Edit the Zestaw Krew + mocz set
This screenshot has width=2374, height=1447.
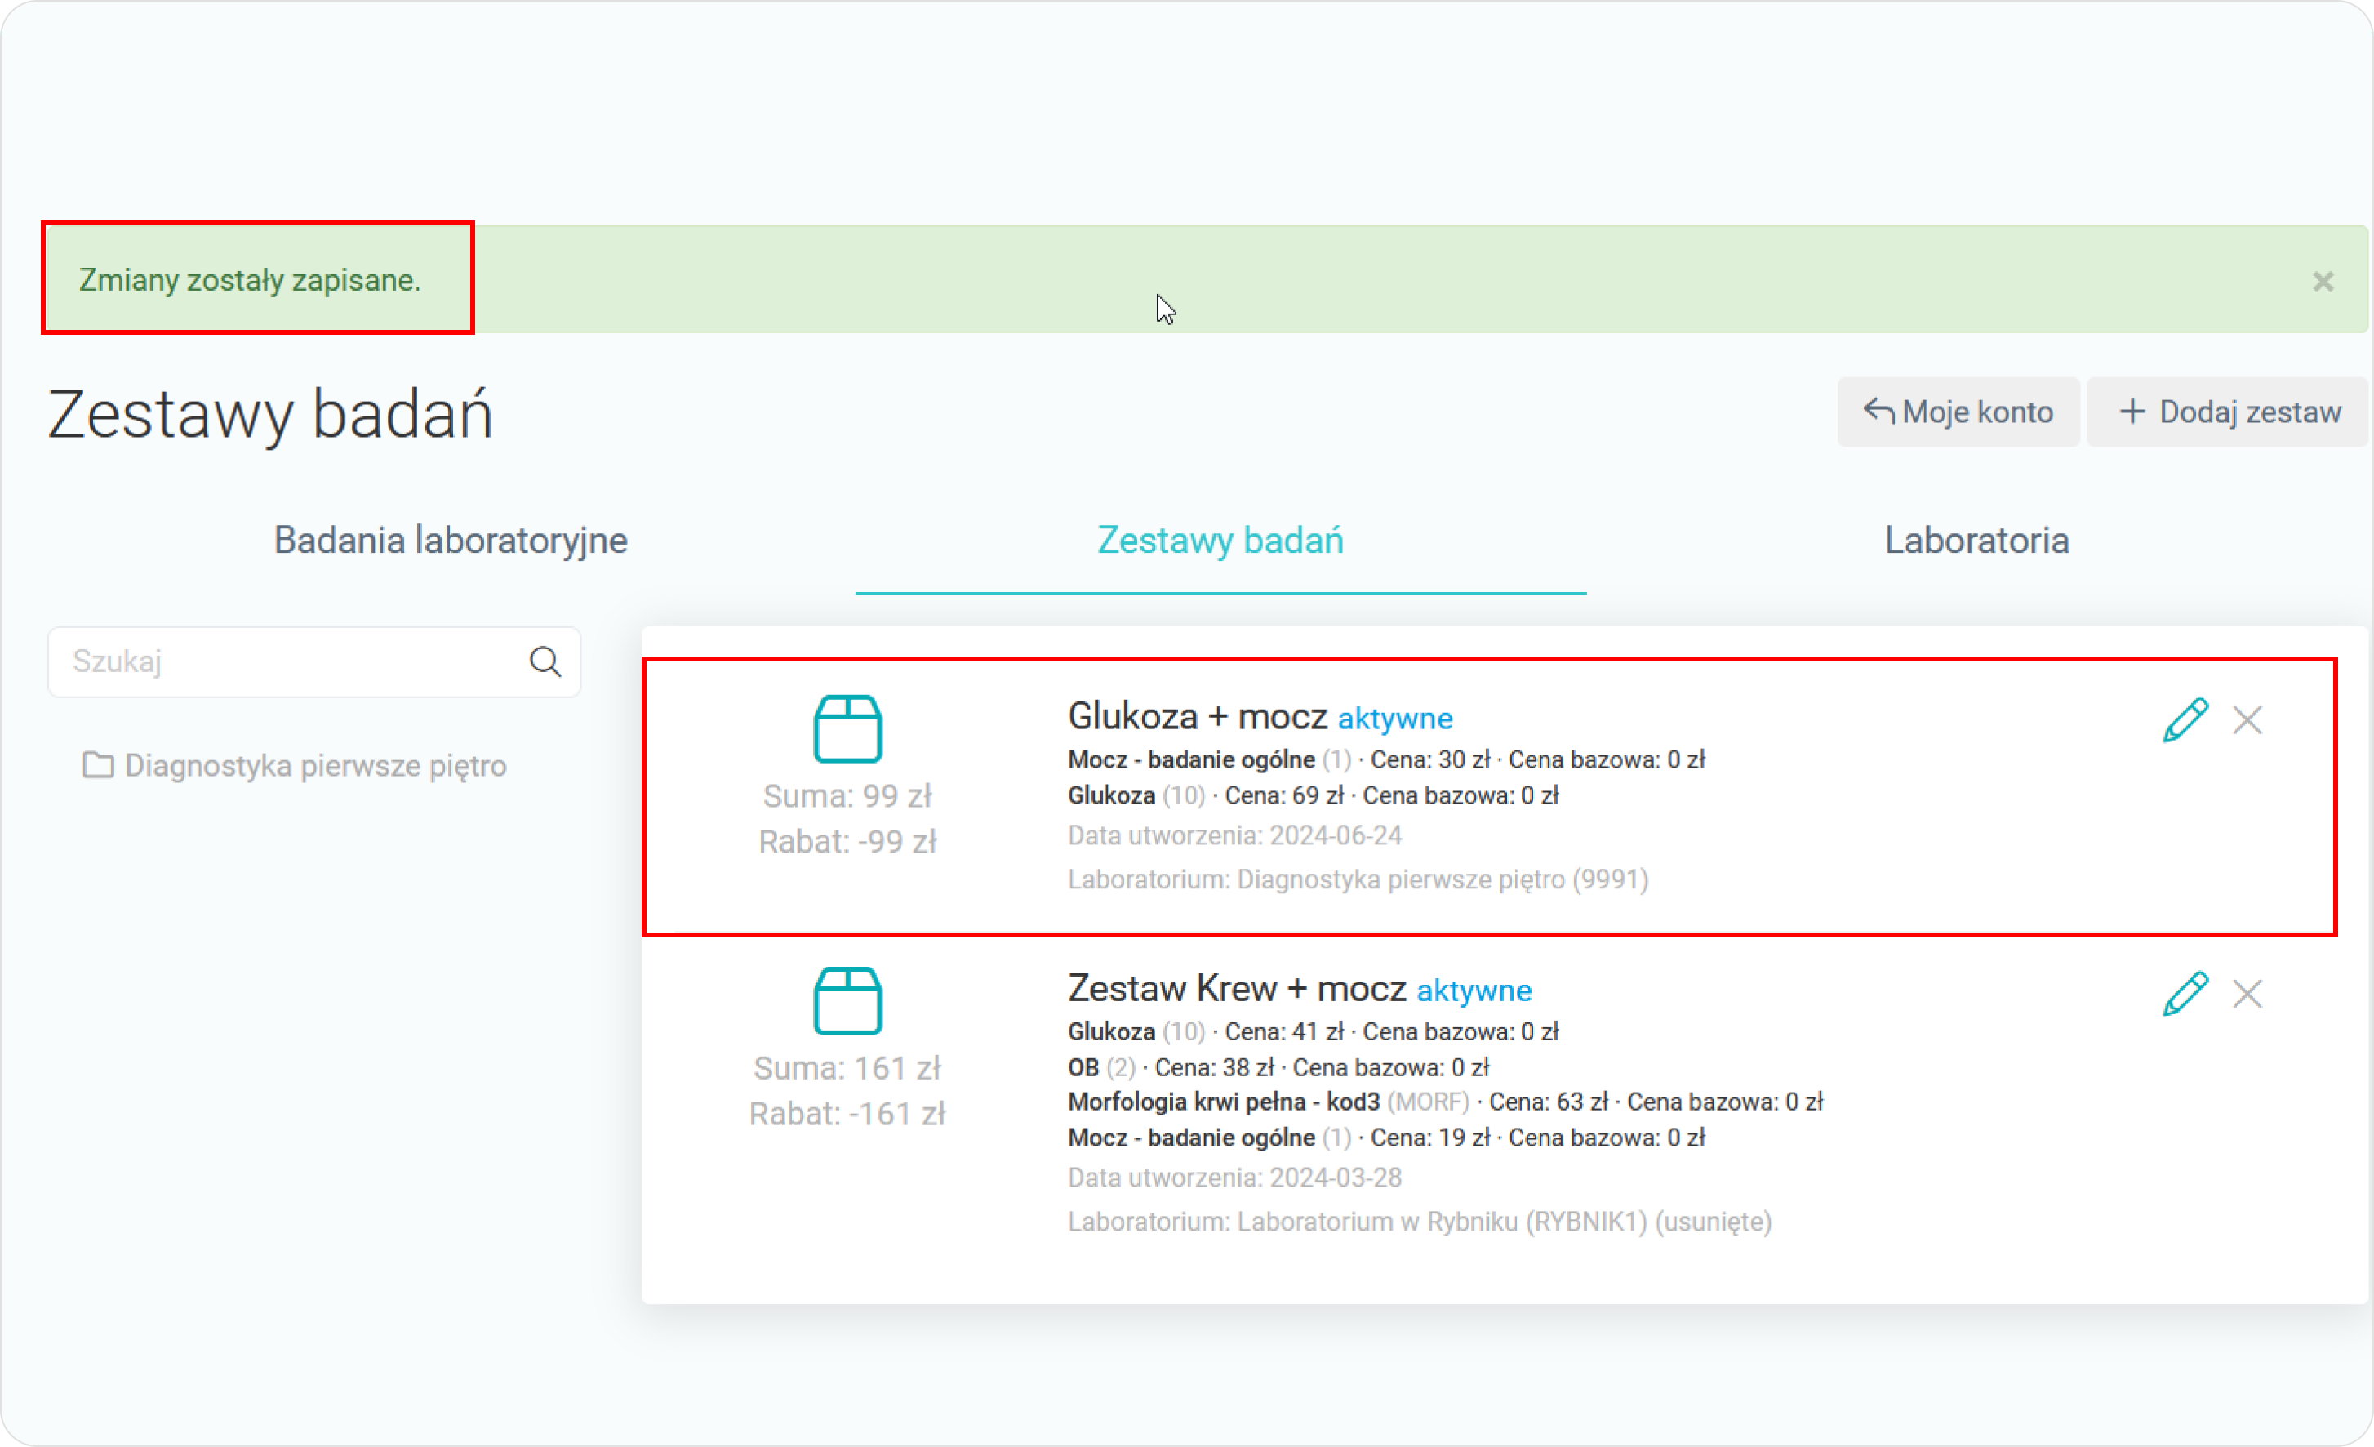click(2185, 994)
